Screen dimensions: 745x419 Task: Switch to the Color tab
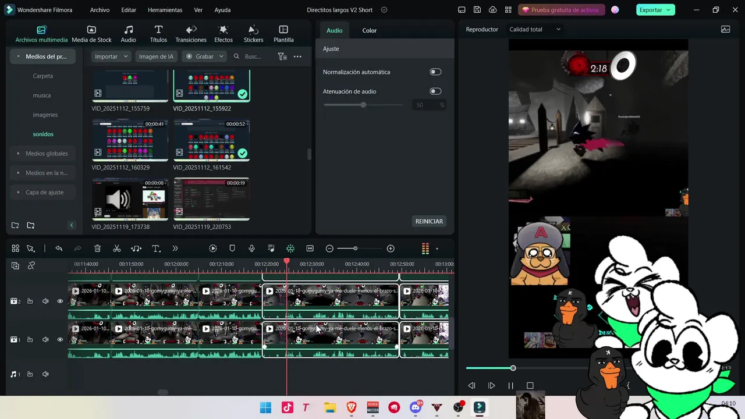pos(370,30)
